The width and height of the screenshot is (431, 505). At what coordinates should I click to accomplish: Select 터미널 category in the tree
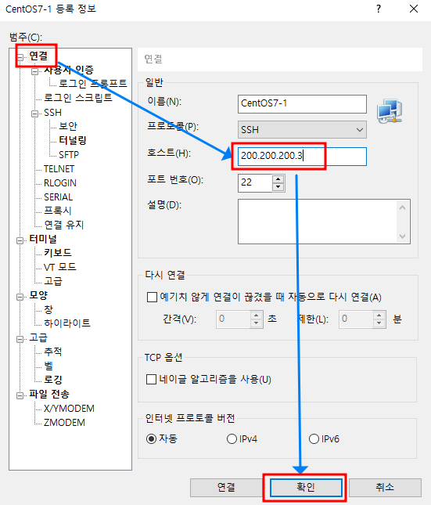pos(43,239)
